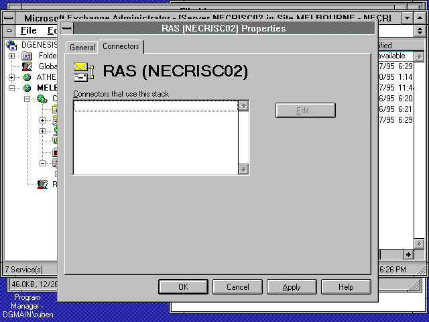Click the RAS mail connector icon
Screen dimensions: 429x322
click(x=84, y=72)
